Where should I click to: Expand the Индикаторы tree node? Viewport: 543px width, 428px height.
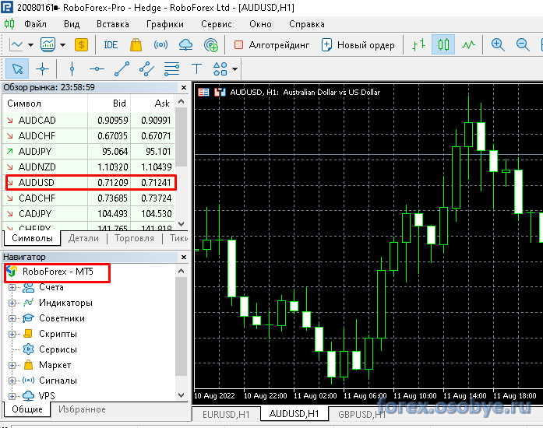(12, 303)
